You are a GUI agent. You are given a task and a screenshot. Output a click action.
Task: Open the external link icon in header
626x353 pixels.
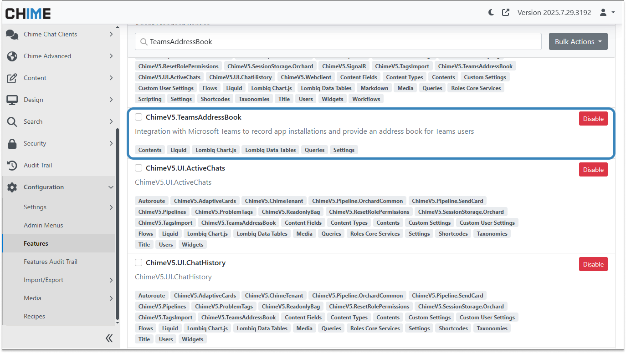click(x=505, y=13)
